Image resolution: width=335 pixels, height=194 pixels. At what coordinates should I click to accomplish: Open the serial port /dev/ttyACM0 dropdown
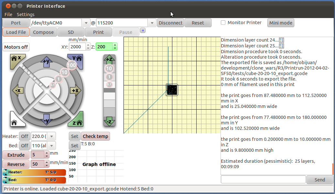pyautogui.click(x=86, y=23)
